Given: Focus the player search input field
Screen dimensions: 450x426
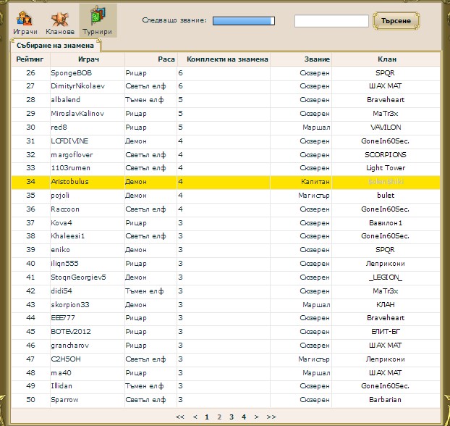Looking at the screenshot, I should (331, 21).
